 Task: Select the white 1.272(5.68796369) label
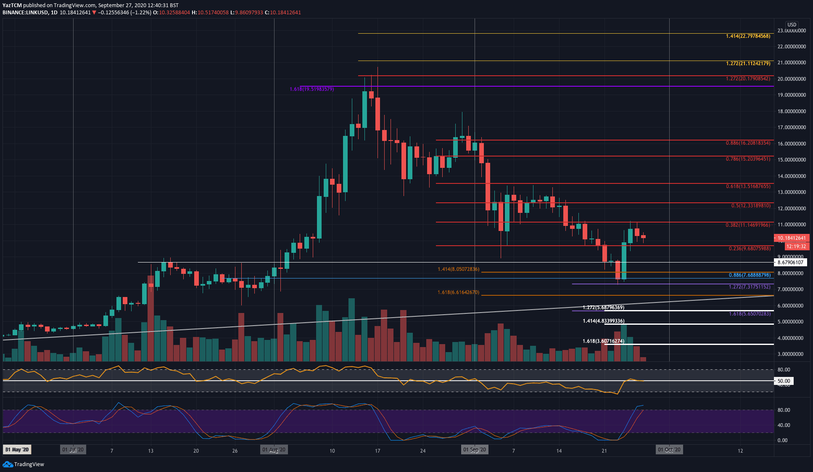603,308
